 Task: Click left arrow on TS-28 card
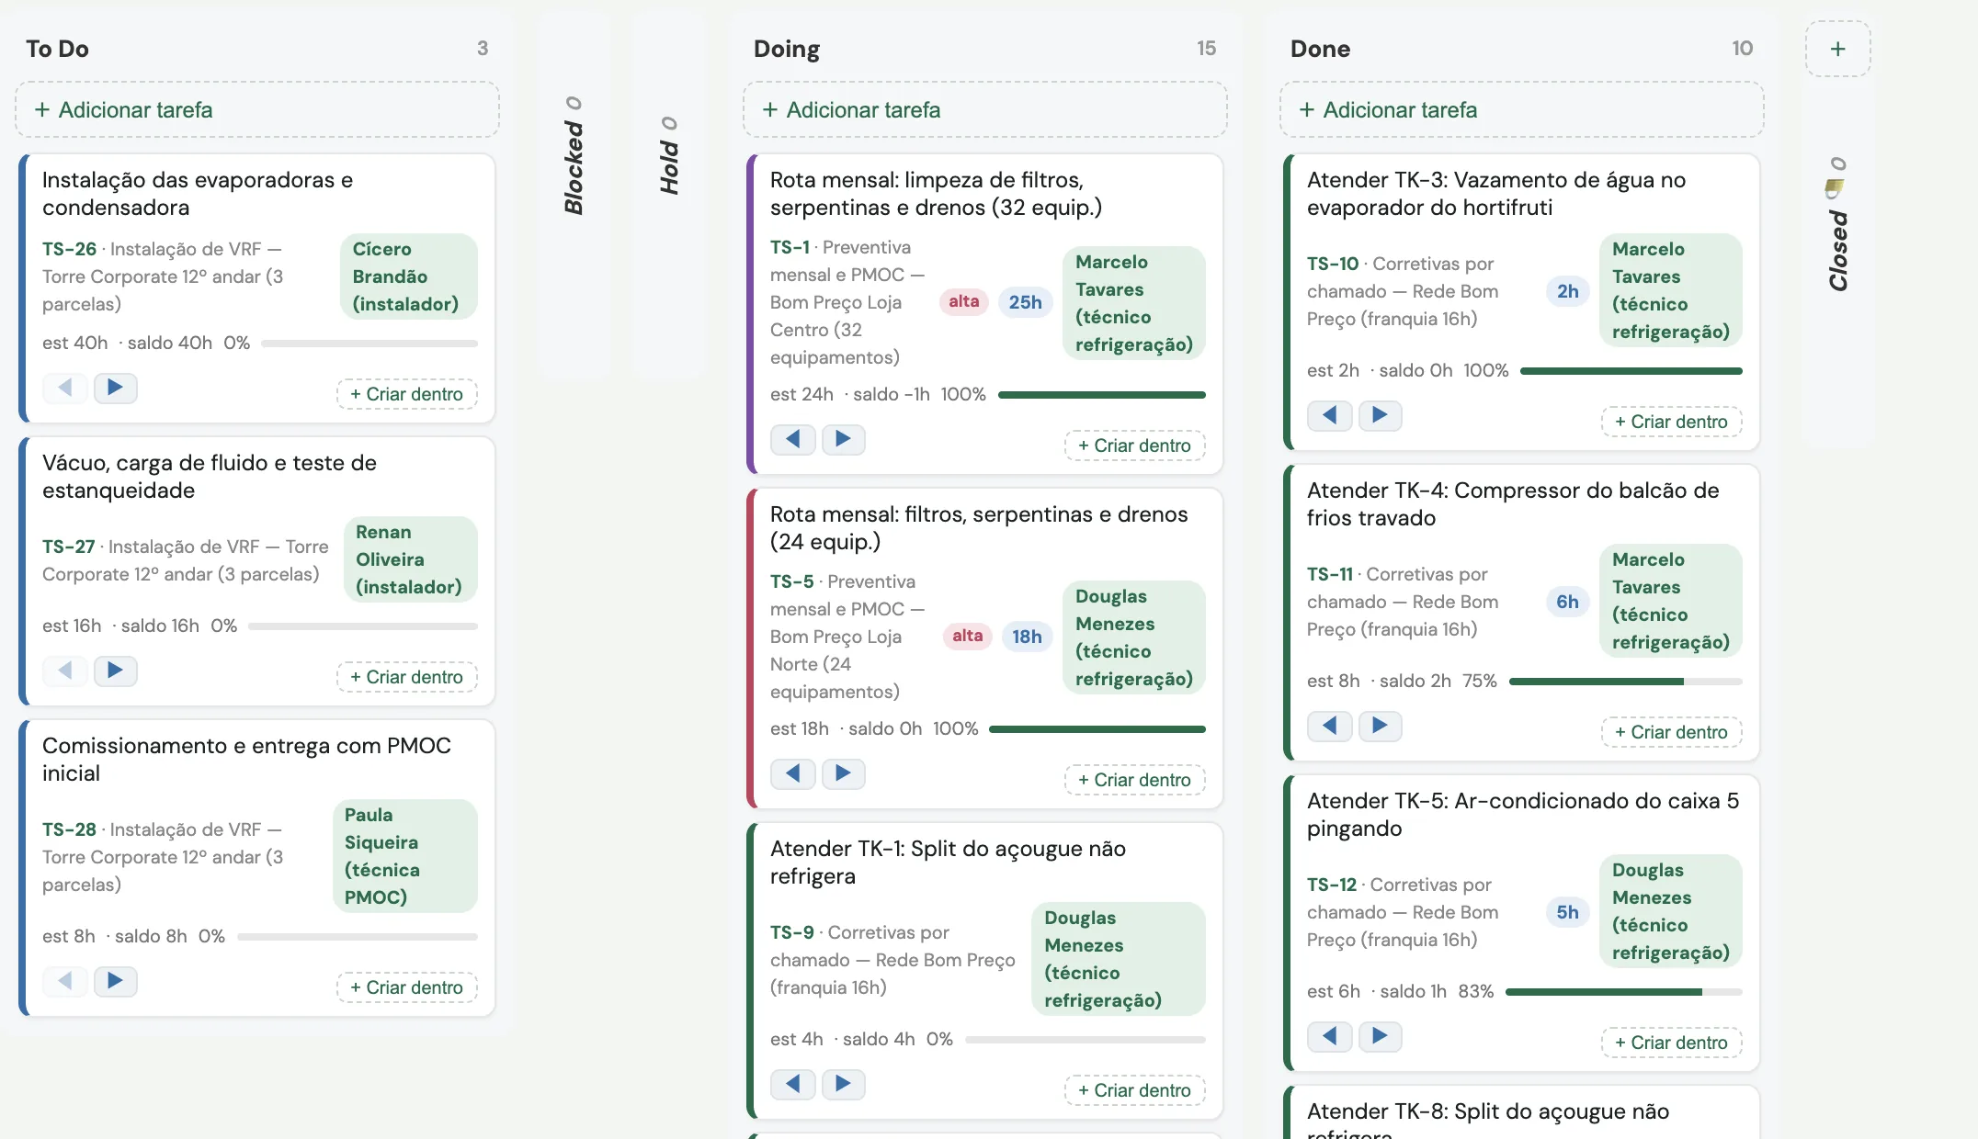[x=64, y=981]
